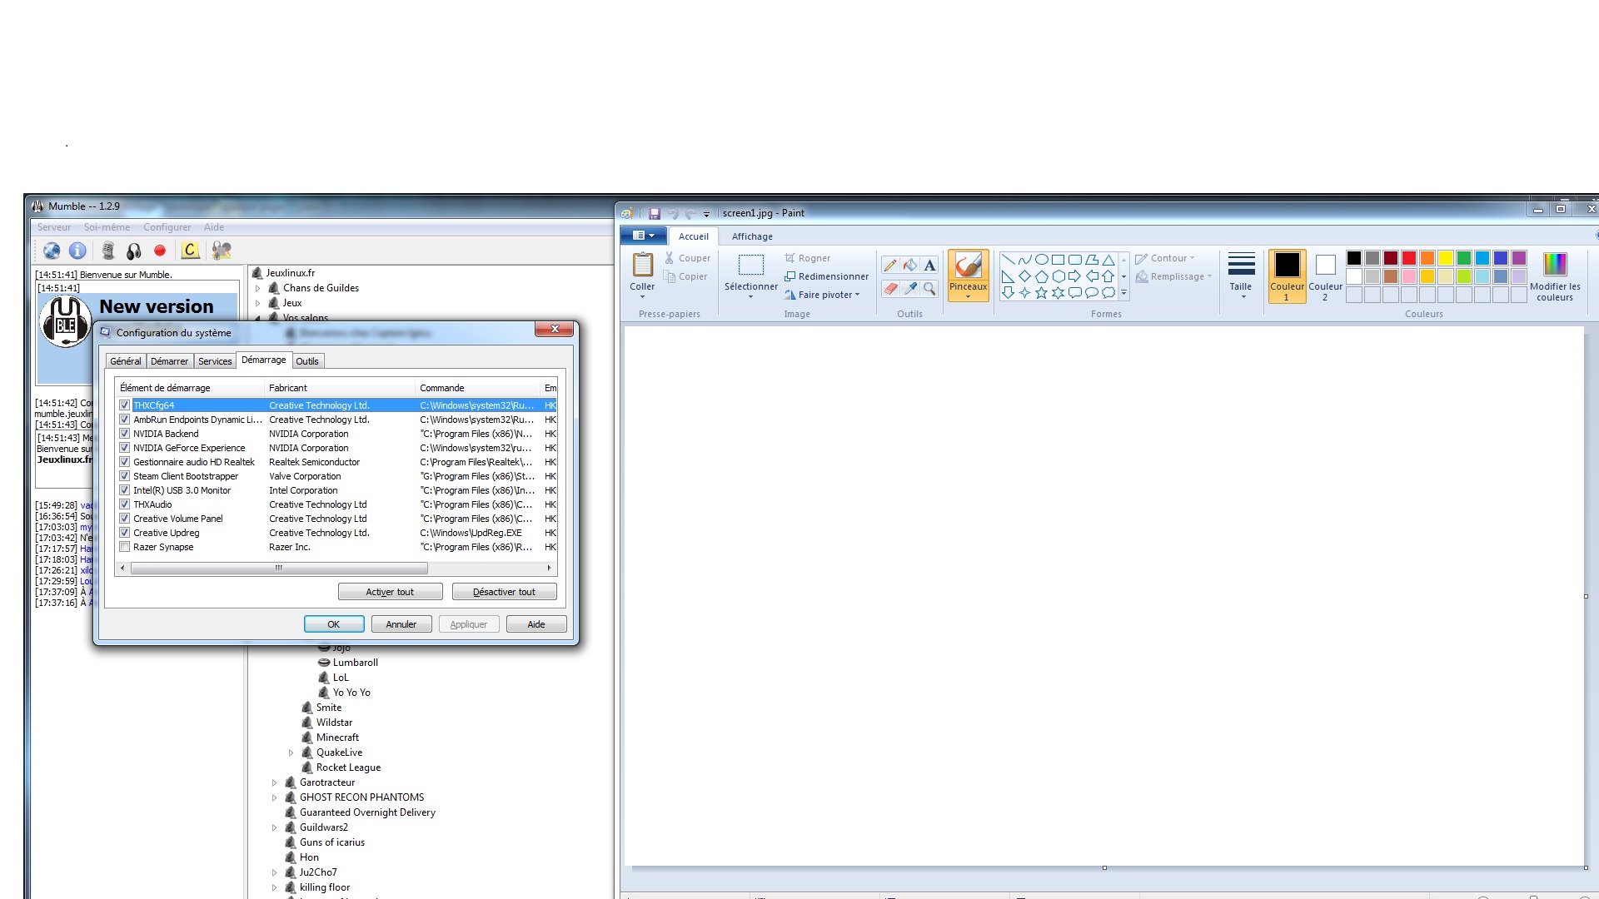This screenshot has height=899, width=1599.
Task: Uncheck the THXCfg64 startup item
Action: point(125,405)
